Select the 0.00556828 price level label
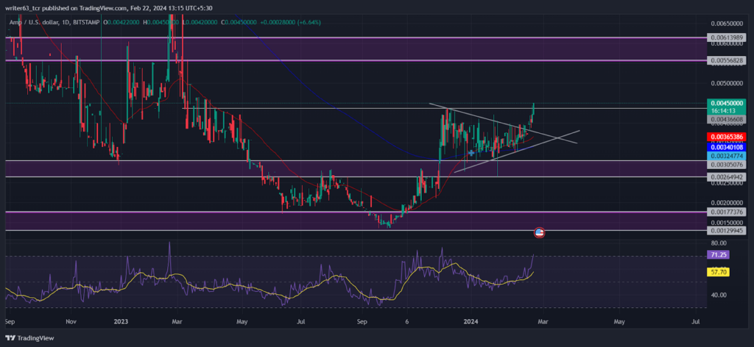754x347 pixels. [x=725, y=60]
